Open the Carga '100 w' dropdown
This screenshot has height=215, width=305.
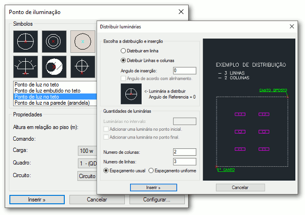(x=87, y=151)
